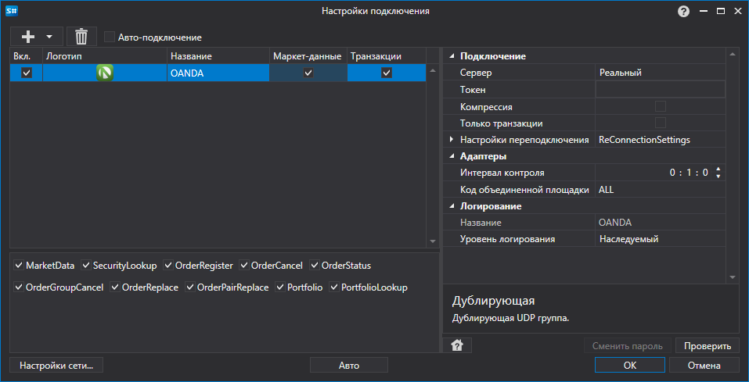The width and height of the screenshot is (749, 382).
Task: Open Уровень логирования Наследуемый dropdown
Action: (660, 239)
